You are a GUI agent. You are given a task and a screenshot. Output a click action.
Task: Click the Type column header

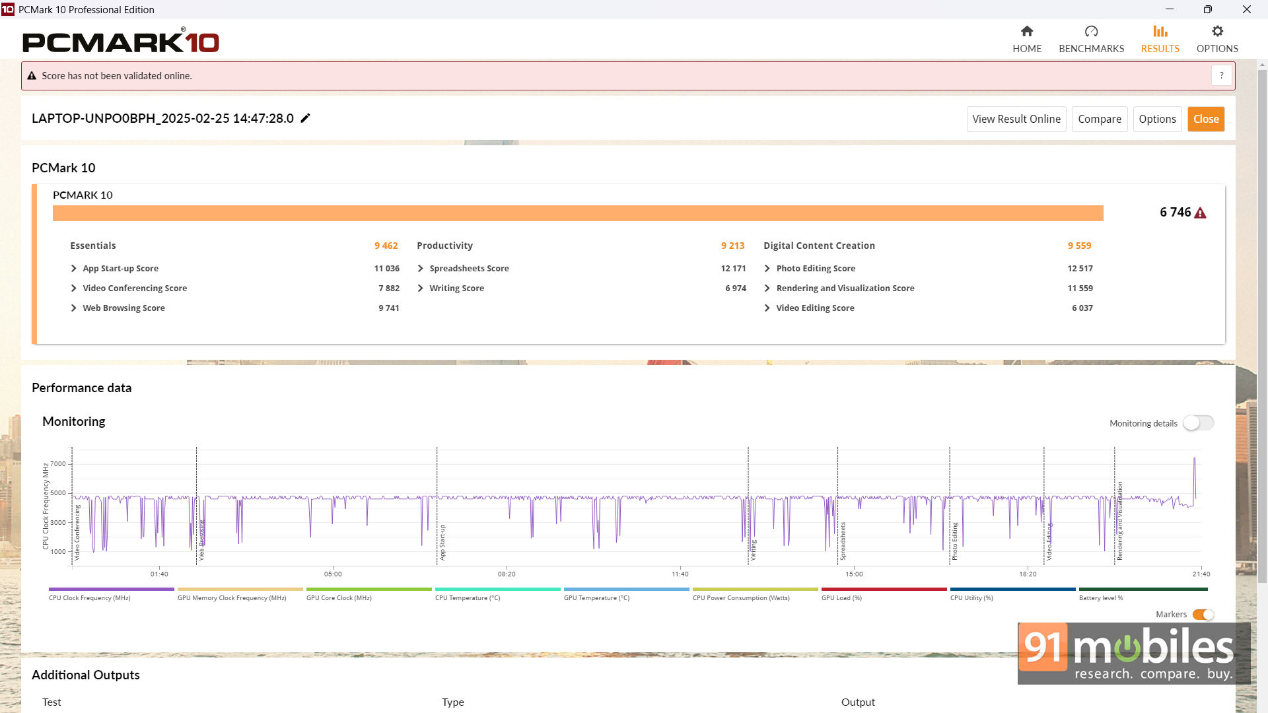453,702
